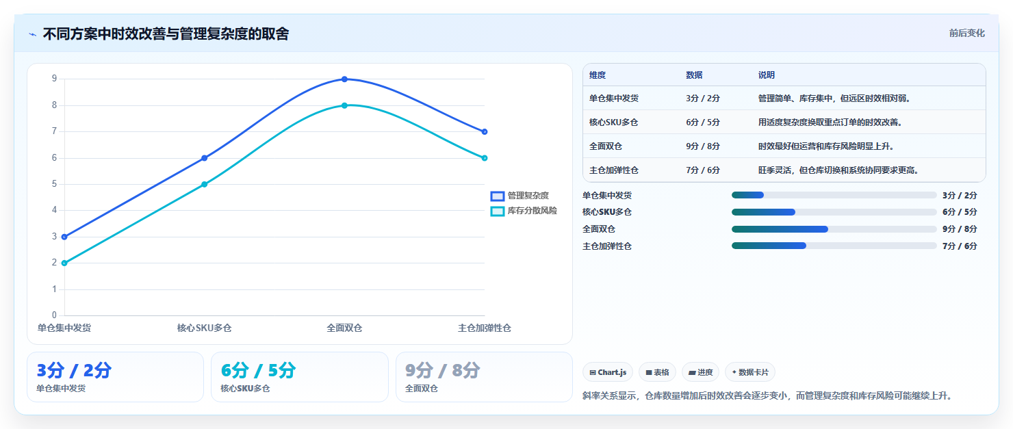The height and width of the screenshot is (429, 1013).
Task: Click the x-axis label 单仓集中发货
Action: pyautogui.click(x=64, y=328)
